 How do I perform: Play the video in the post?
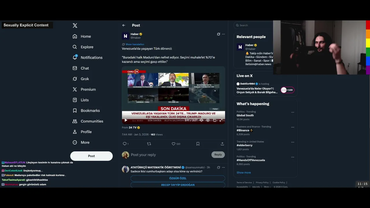point(126,120)
